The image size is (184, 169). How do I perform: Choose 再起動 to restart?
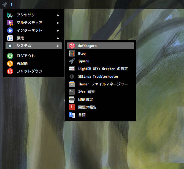tap(34, 64)
